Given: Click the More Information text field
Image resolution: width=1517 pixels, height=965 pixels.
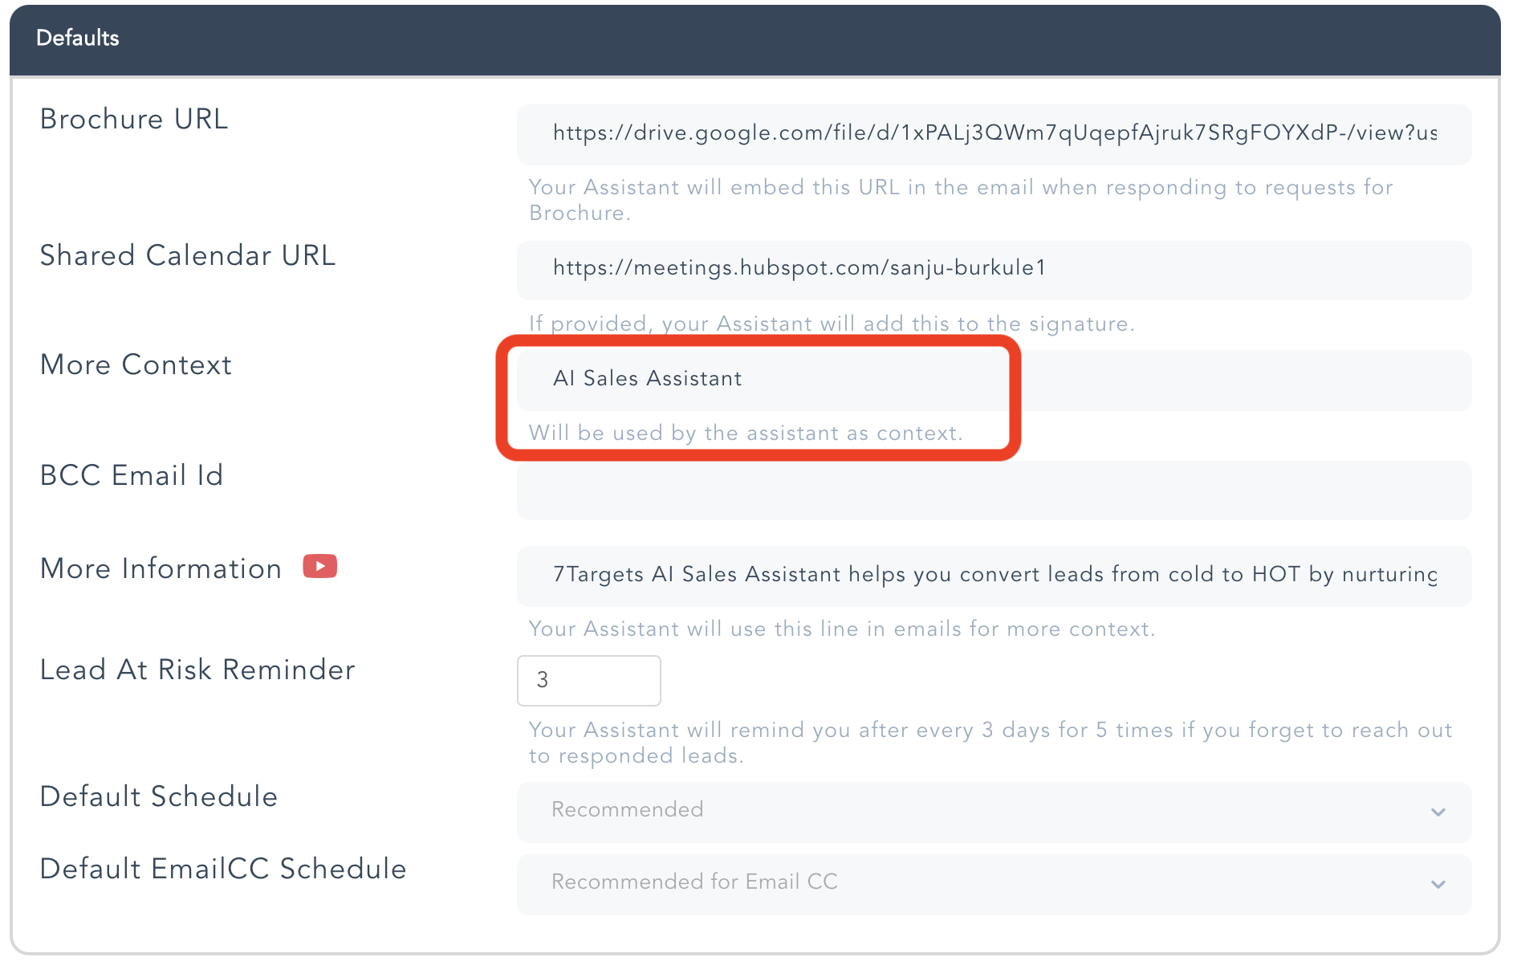Looking at the screenshot, I should 994,575.
